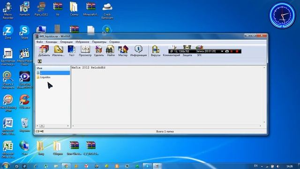Click the key icon in status bar
This screenshot has height=169, width=300.
pyautogui.click(x=42, y=131)
